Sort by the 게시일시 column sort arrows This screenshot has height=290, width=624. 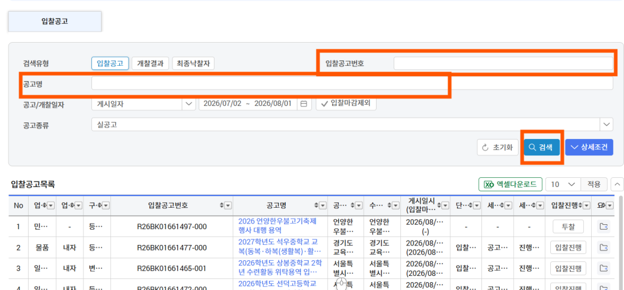[439, 205]
